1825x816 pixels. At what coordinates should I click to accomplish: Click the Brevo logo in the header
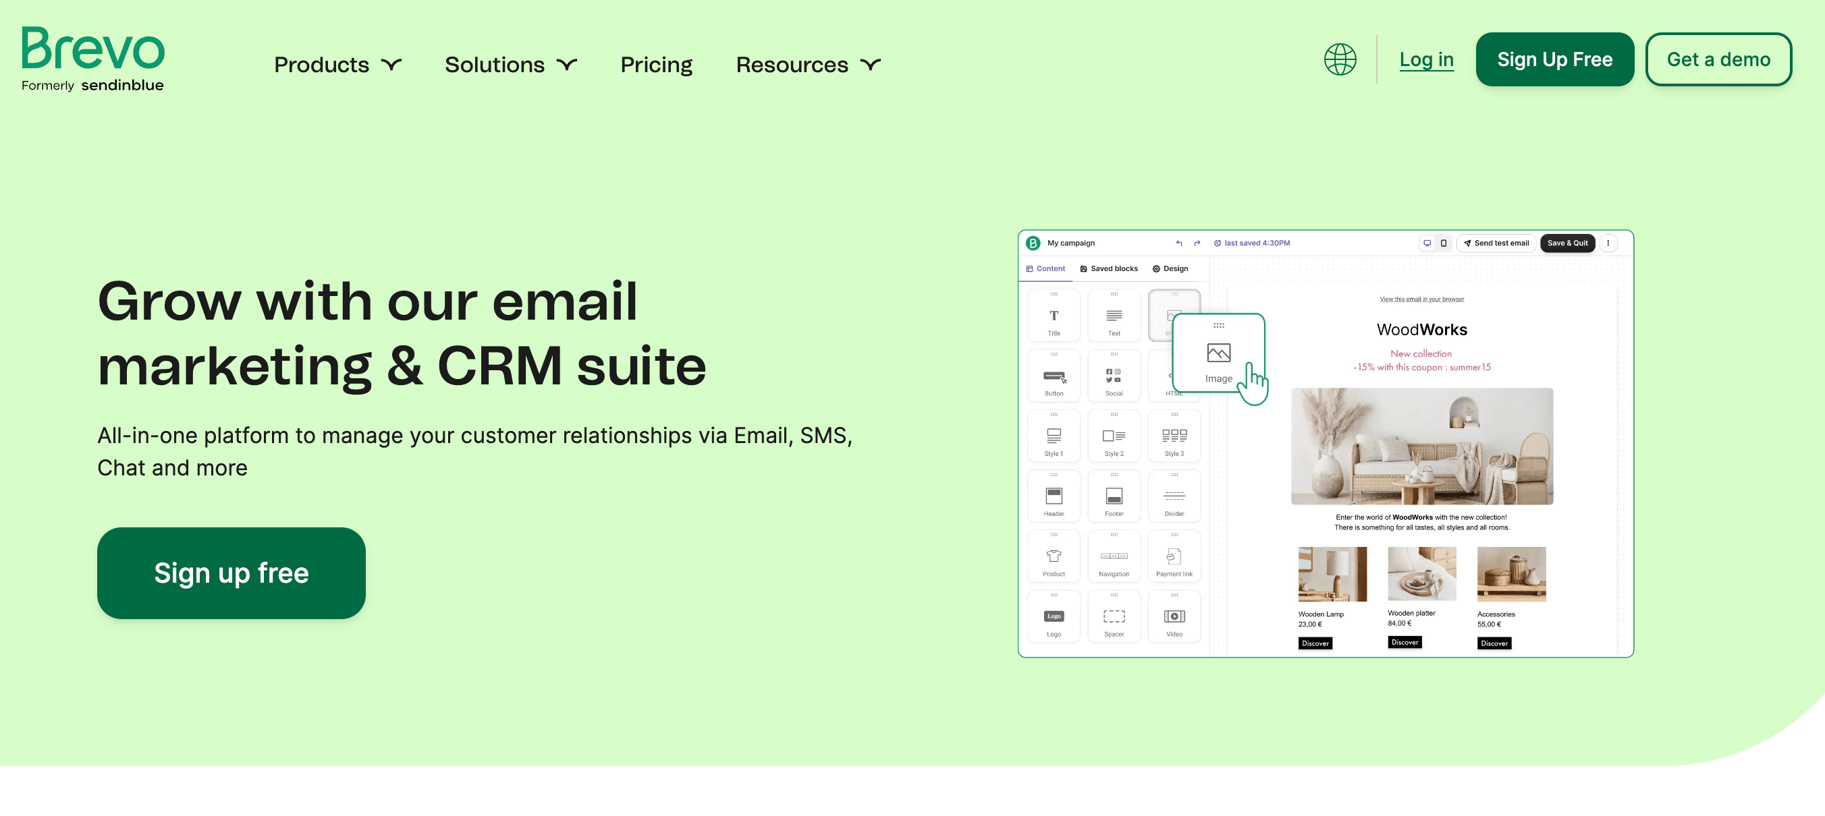pos(93,48)
